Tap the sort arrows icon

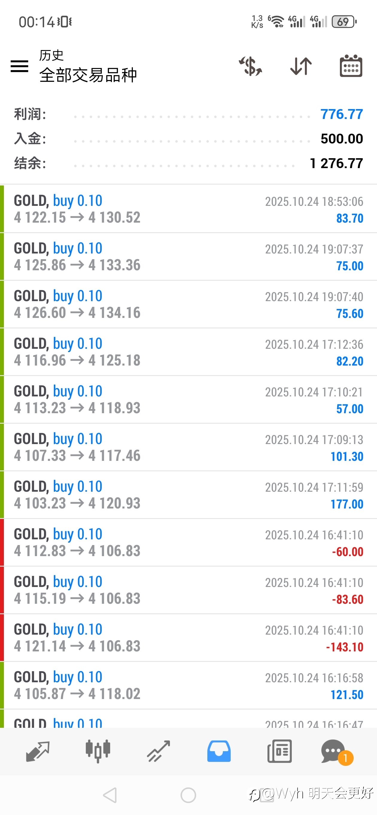click(x=301, y=66)
